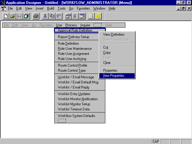
Task: Open the Favorites menu in main menu bar
Action: [x=83, y=8]
